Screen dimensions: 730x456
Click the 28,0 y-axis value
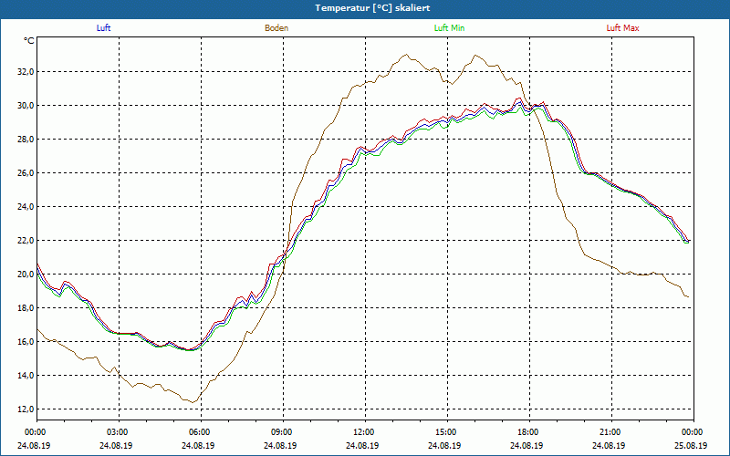tap(26, 140)
